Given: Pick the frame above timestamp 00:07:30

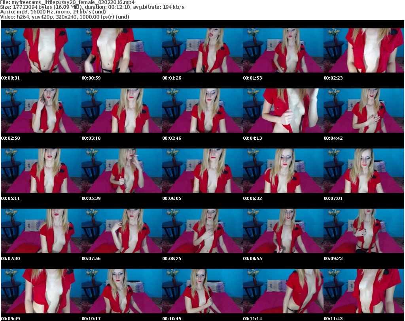Looking at the screenshot, I should 41,231.
